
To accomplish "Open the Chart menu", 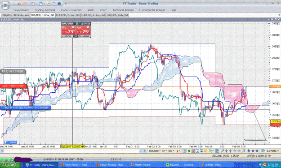I will 103,10.
